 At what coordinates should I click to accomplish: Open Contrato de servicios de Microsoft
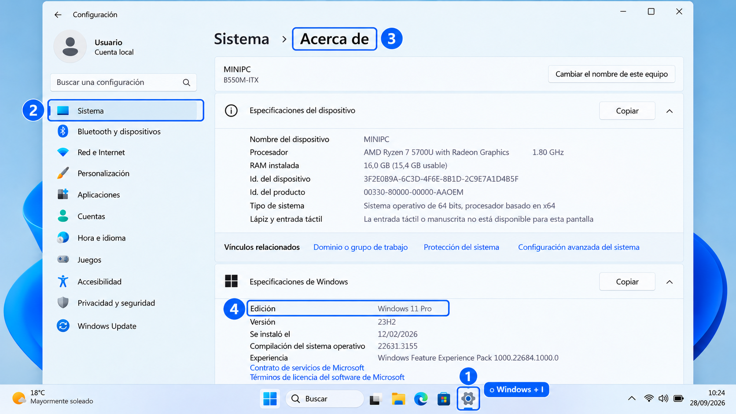pyautogui.click(x=307, y=367)
